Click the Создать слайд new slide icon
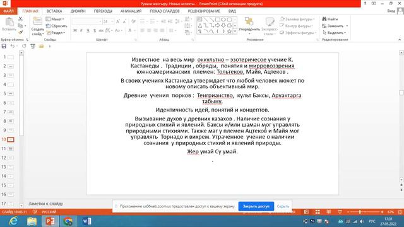This screenshot has width=404, height=227. point(37,21)
